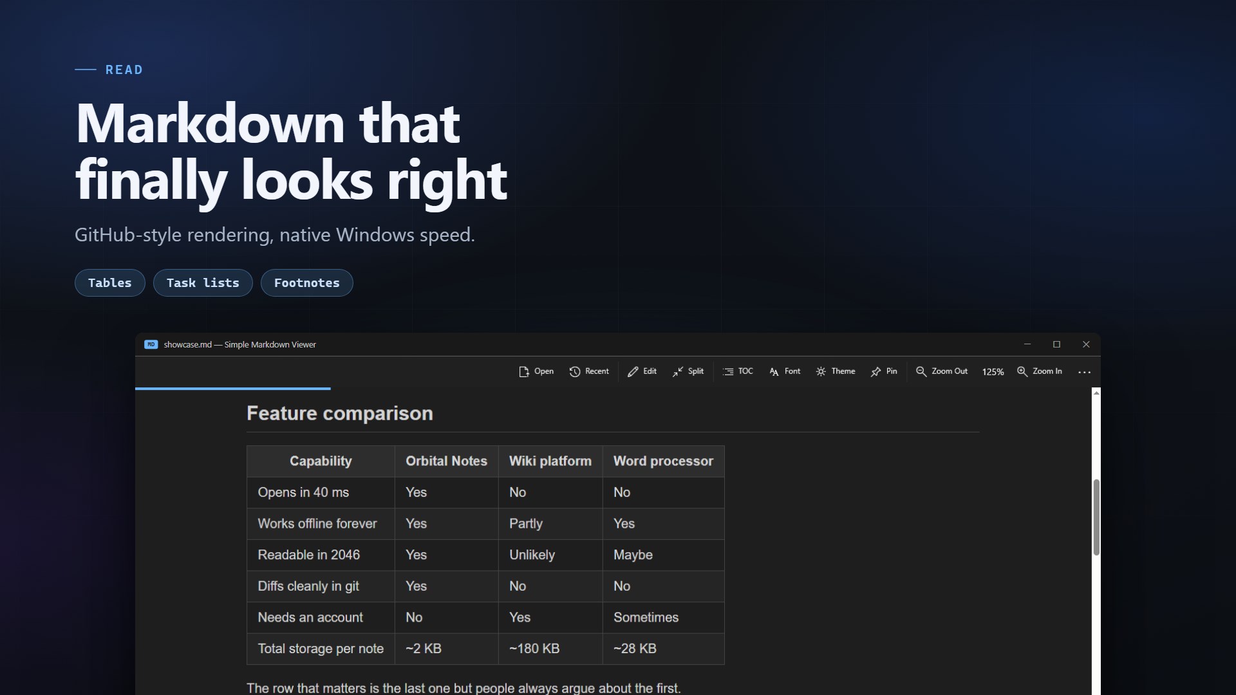Click the showcase.md window title text
The width and height of the screenshot is (1236, 695).
point(239,344)
